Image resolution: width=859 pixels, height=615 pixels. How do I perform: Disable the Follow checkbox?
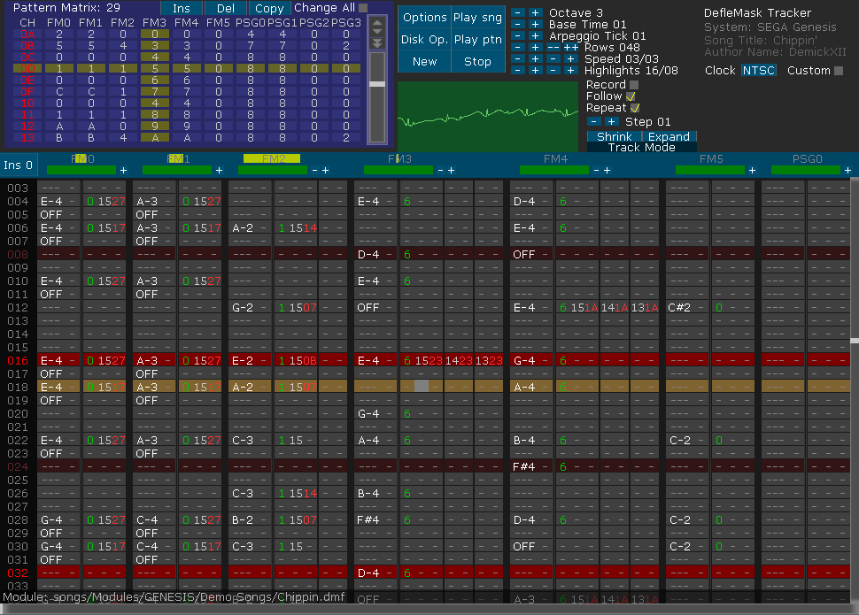(631, 96)
